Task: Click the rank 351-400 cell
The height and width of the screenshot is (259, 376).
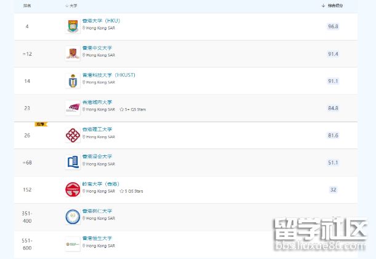Action: point(27,217)
